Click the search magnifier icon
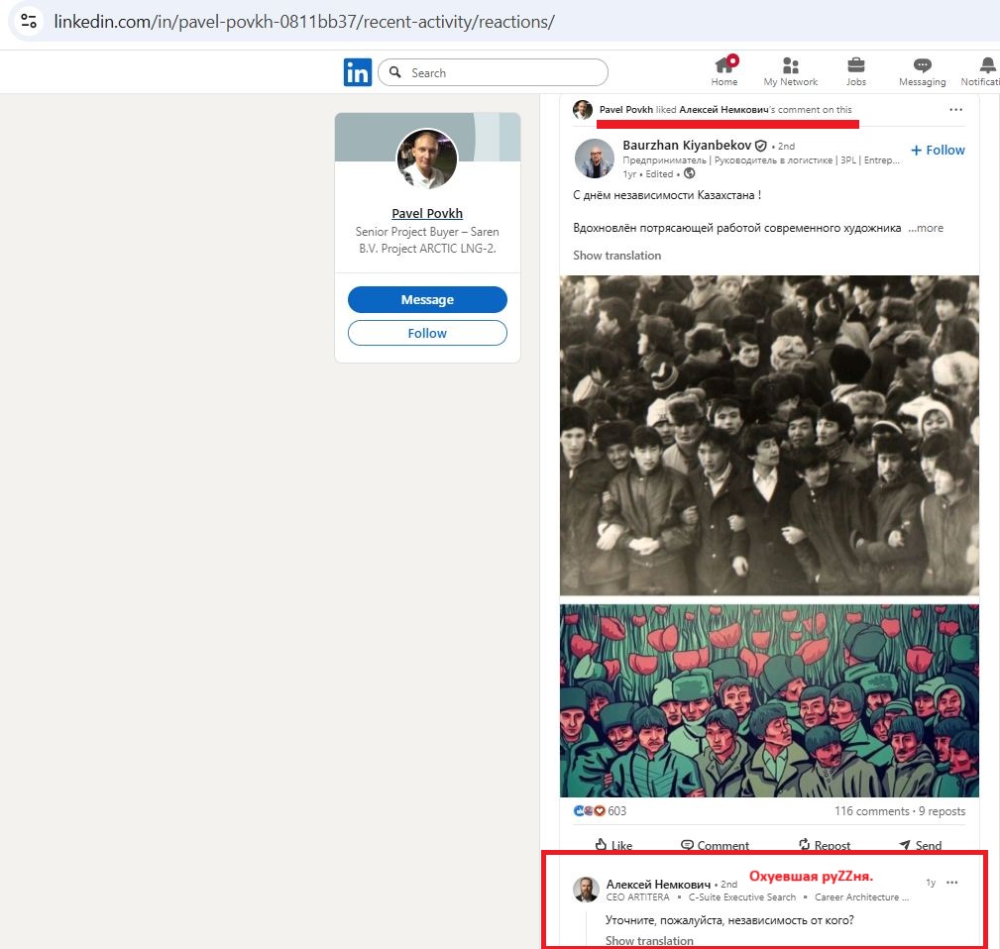This screenshot has height=949, width=1000. click(x=395, y=72)
